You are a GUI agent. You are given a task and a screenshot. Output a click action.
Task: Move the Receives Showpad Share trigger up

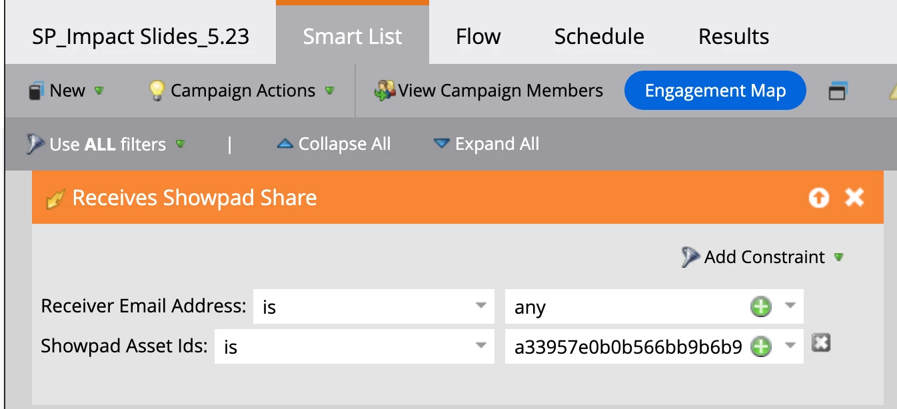coord(819,198)
